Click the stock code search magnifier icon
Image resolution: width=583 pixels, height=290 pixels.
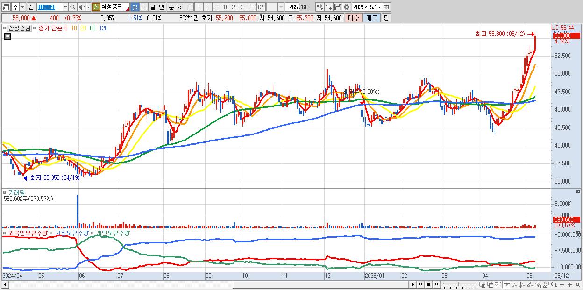73,7
